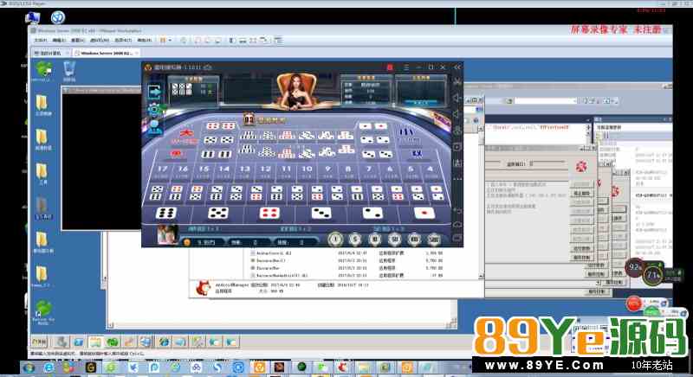Open the game settings gear icon
693x377 pixels.
(x=156, y=109)
